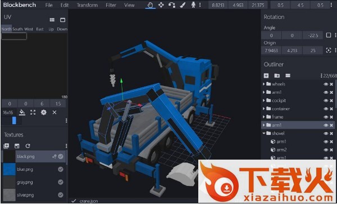Click the Add Cube icon in Outliner
The width and height of the screenshot is (337, 204).
pos(266,75)
